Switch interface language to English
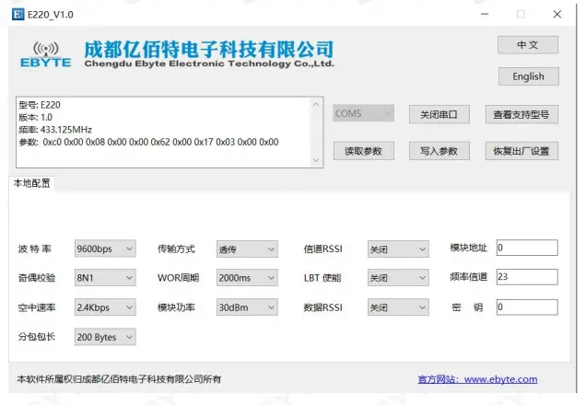The height and width of the screenshot is (405, 586). 529,76
